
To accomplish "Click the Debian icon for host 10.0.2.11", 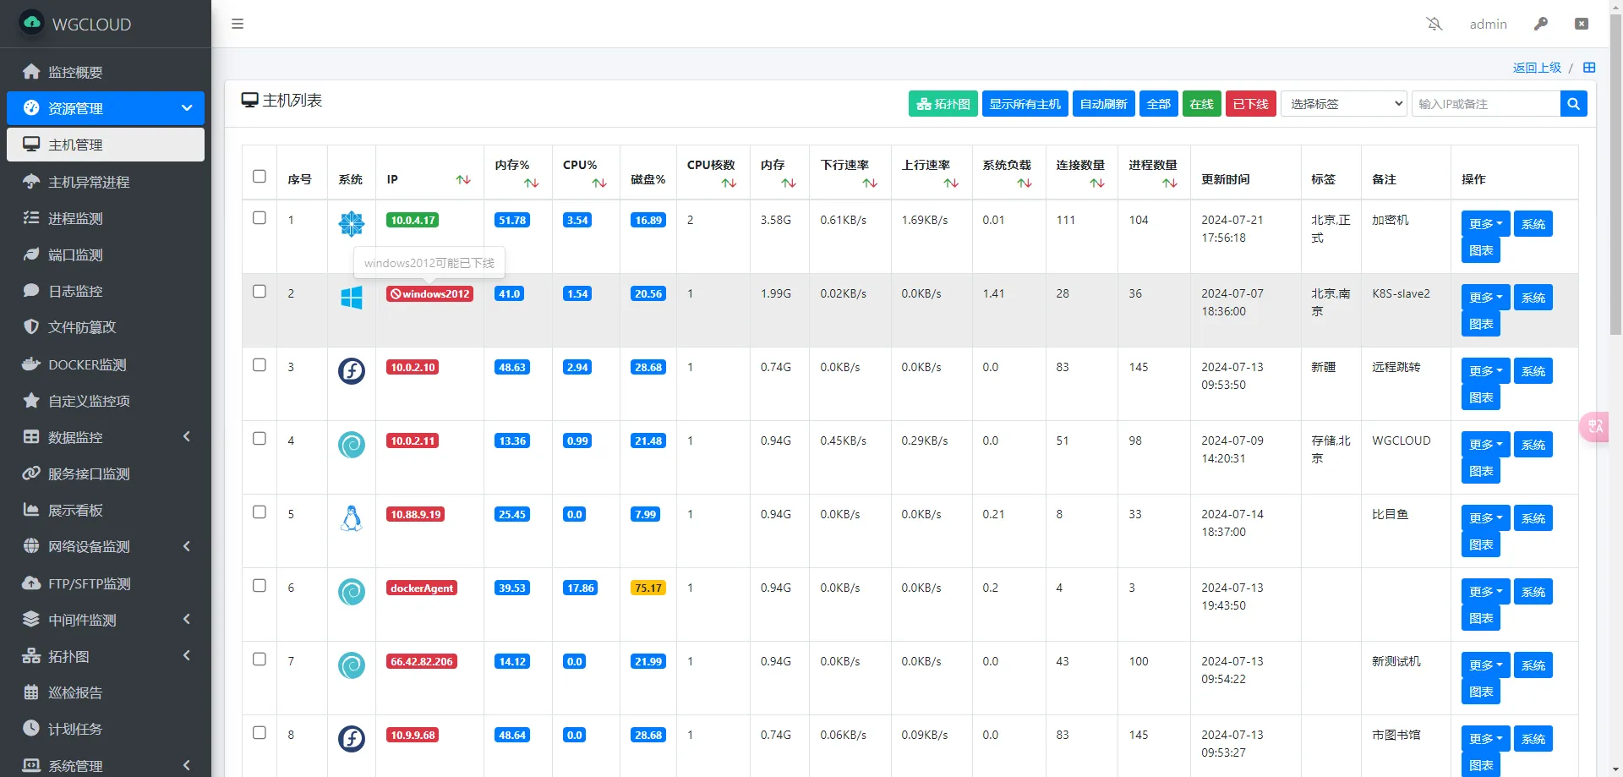I will 352,445.
